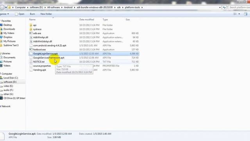Refresh the folder with the refresh button
Image resolution: width=250 pixels, height=141 pixels.
224,7
